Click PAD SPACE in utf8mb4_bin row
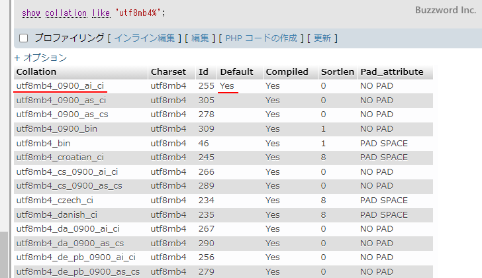 point(384,144)
